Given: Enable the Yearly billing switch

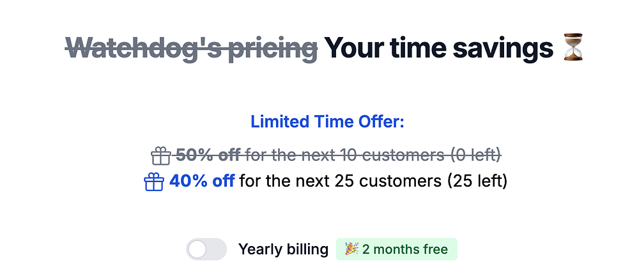Looking at the screenshot, I should tap(206, 249).
